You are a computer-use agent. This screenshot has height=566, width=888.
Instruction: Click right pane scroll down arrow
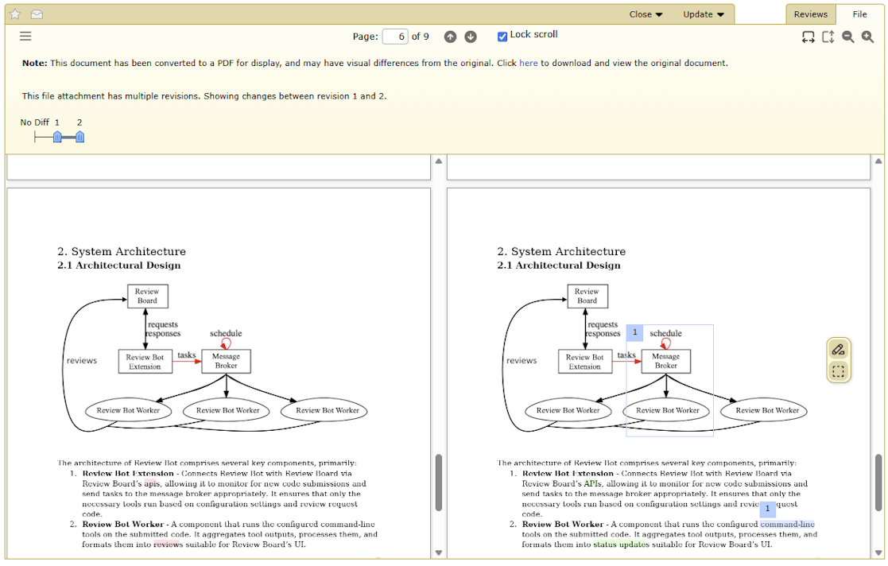(x=878, y=552)
